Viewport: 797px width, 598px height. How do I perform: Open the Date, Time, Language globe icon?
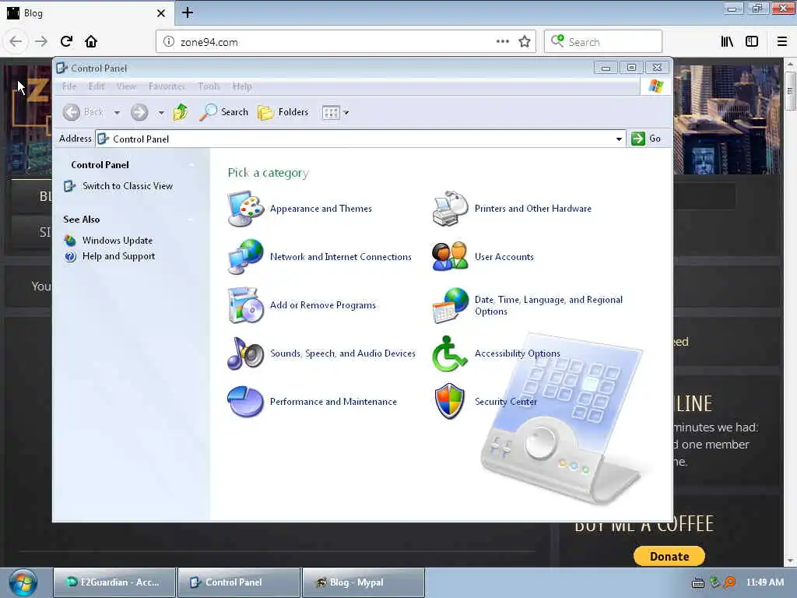click(450, 305)
